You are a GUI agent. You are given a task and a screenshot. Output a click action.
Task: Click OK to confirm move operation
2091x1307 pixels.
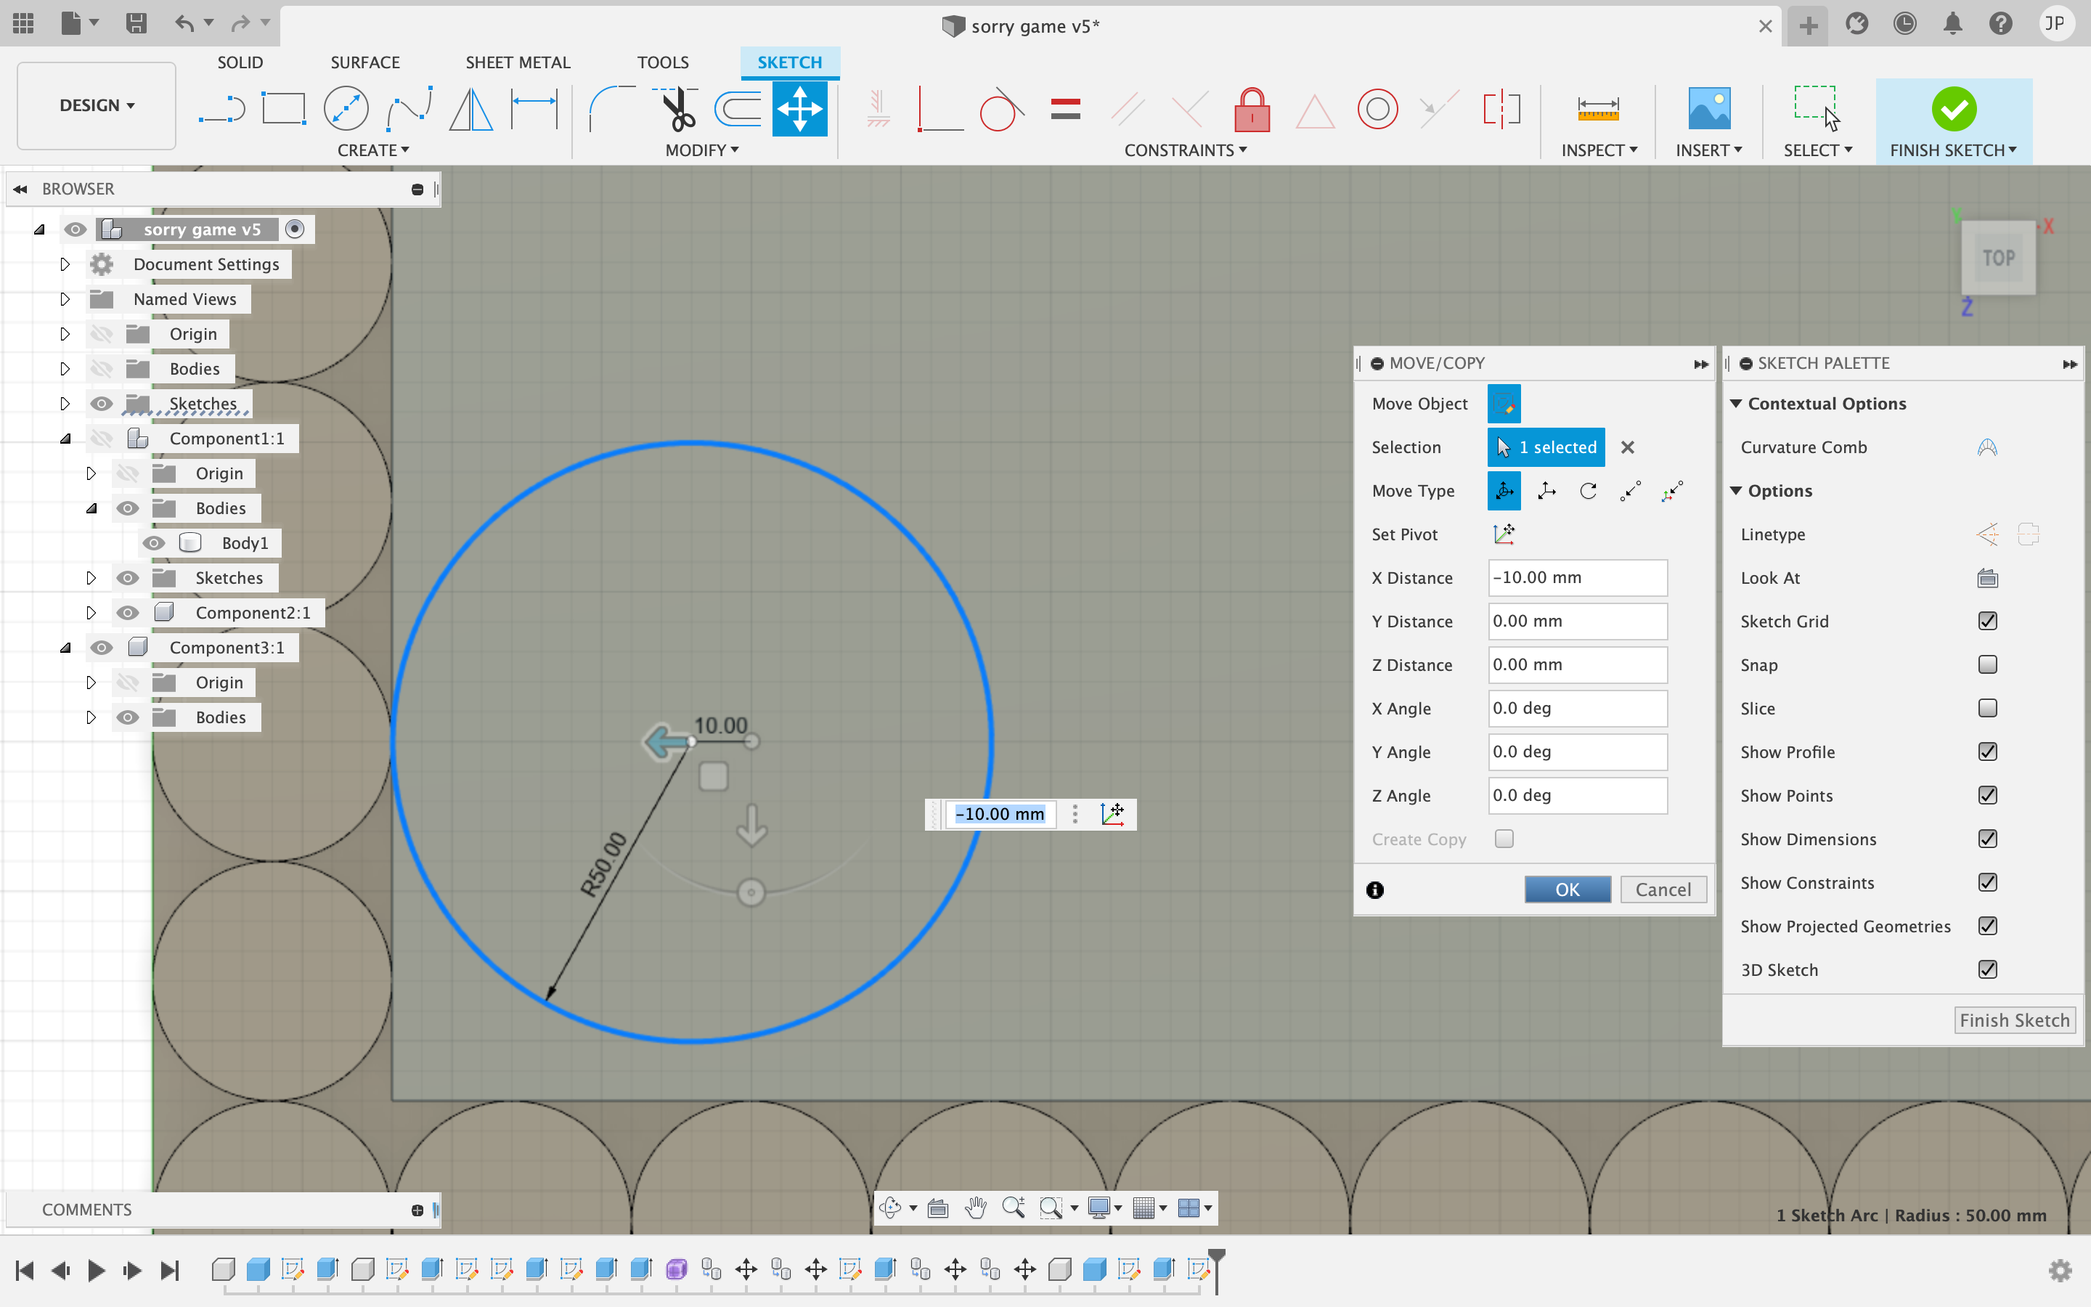point(1567,889)
